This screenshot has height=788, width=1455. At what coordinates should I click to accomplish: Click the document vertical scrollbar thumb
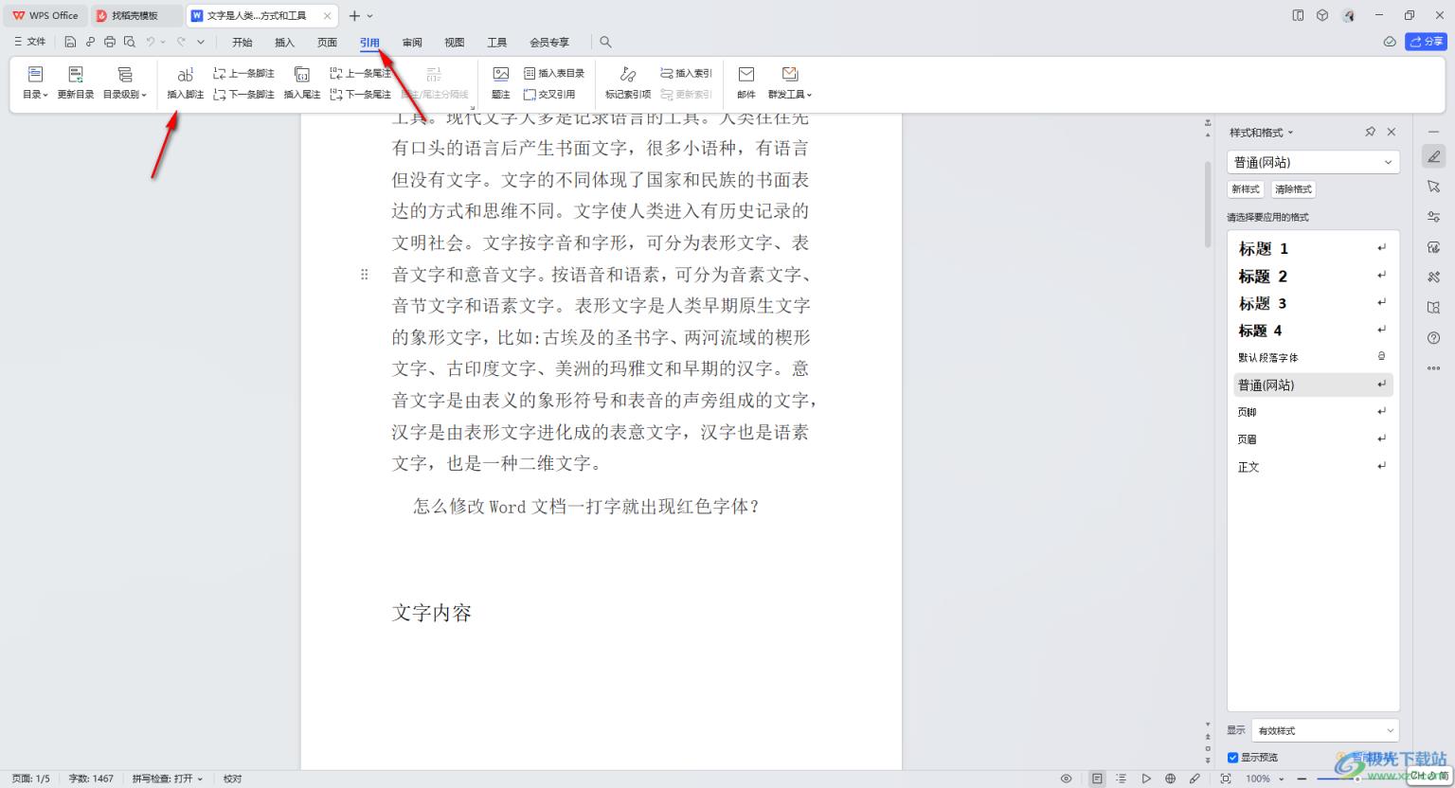tap(1208, 204)
